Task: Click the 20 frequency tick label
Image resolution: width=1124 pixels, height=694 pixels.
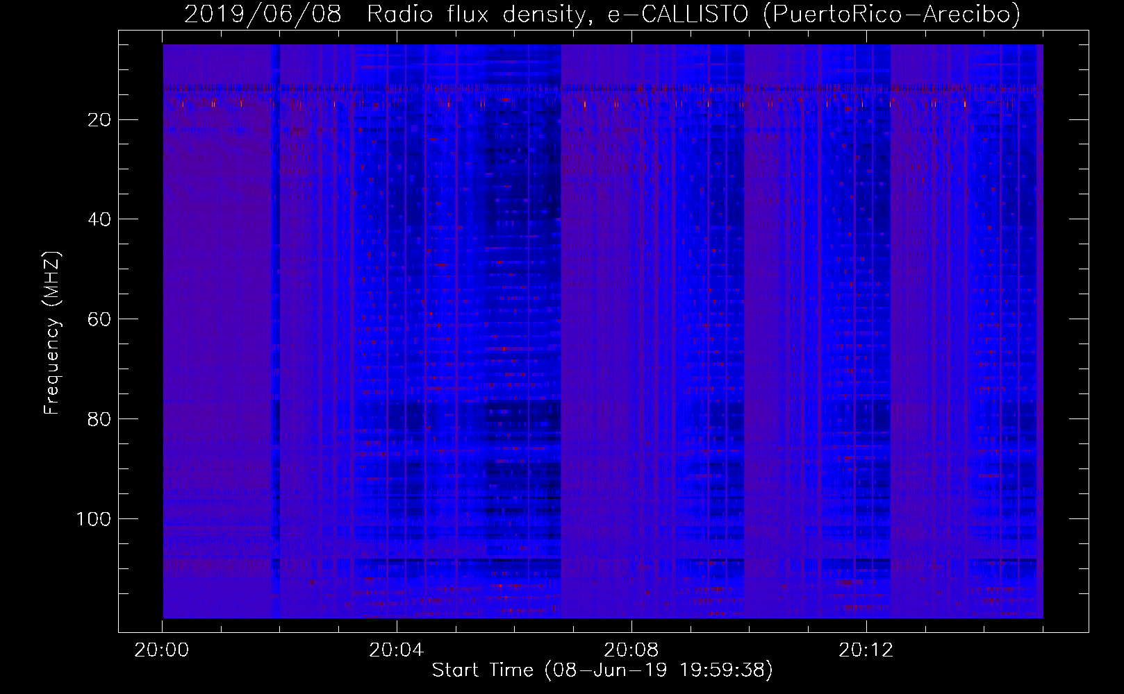Action: (x=99, y=120)
